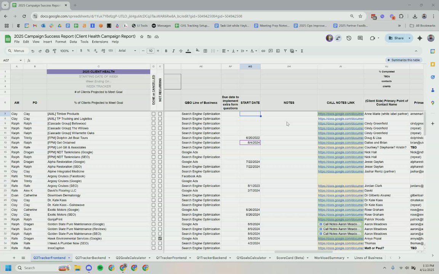439x274 pixels.
Task: Open the Format menu
Action: coord(61,42)
